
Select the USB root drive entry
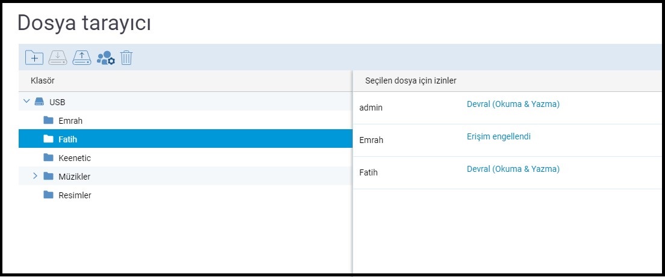click(57, 102)
